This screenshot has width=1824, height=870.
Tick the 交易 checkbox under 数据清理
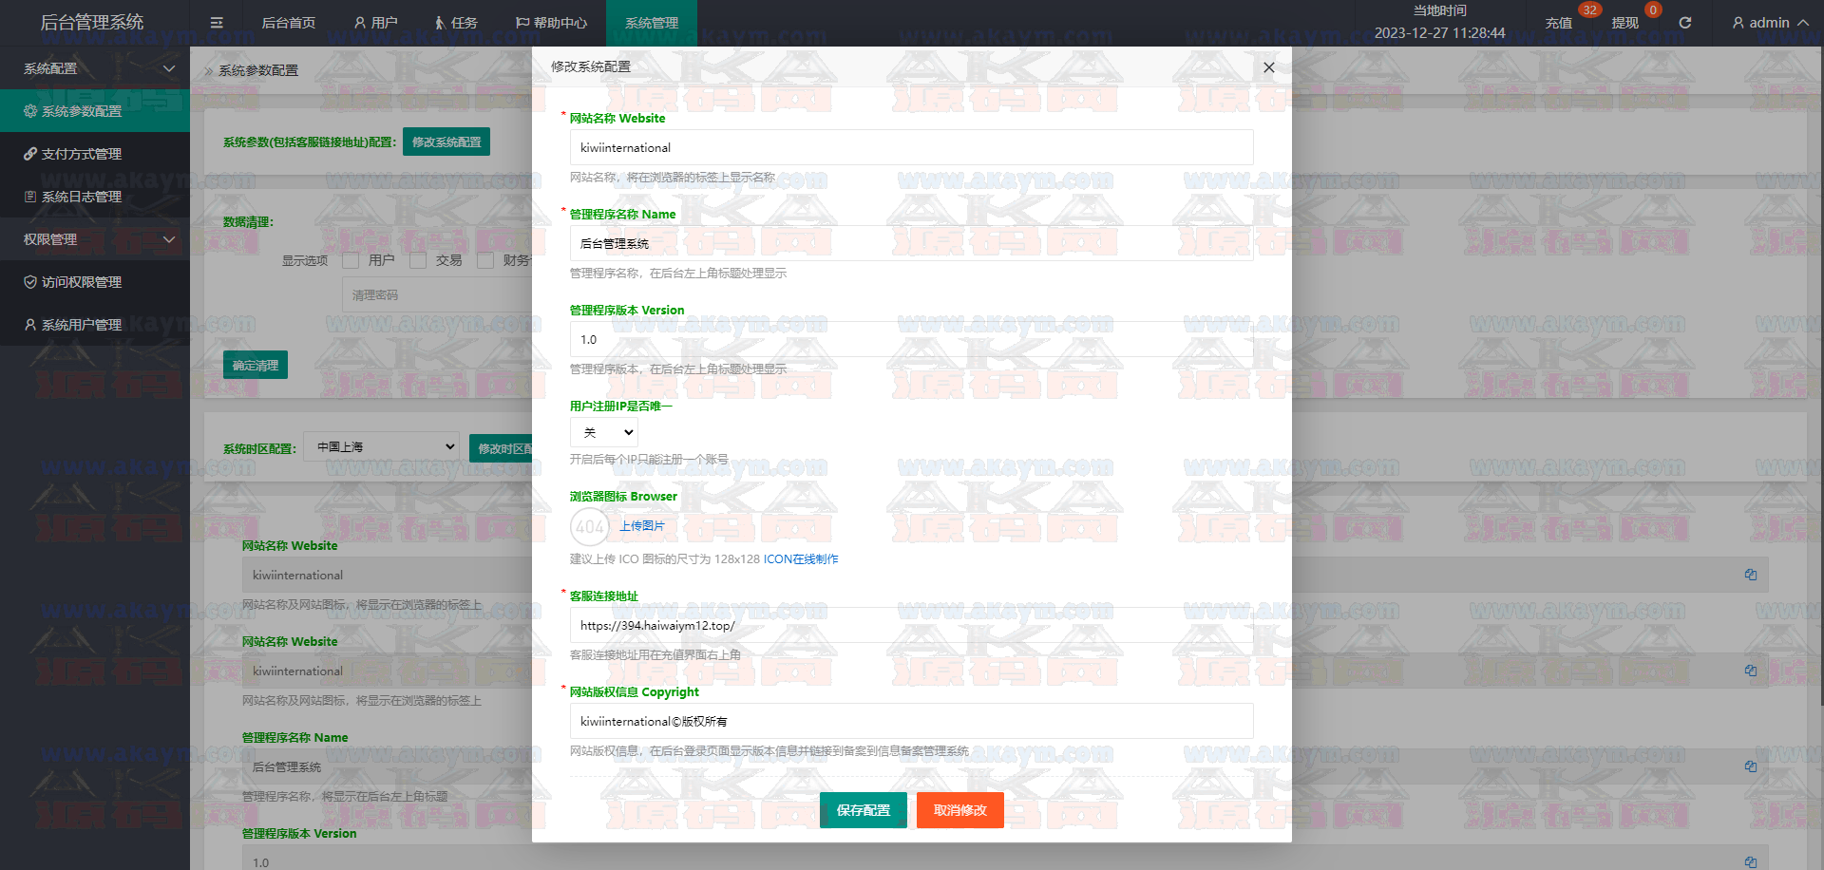coord(418,260)
